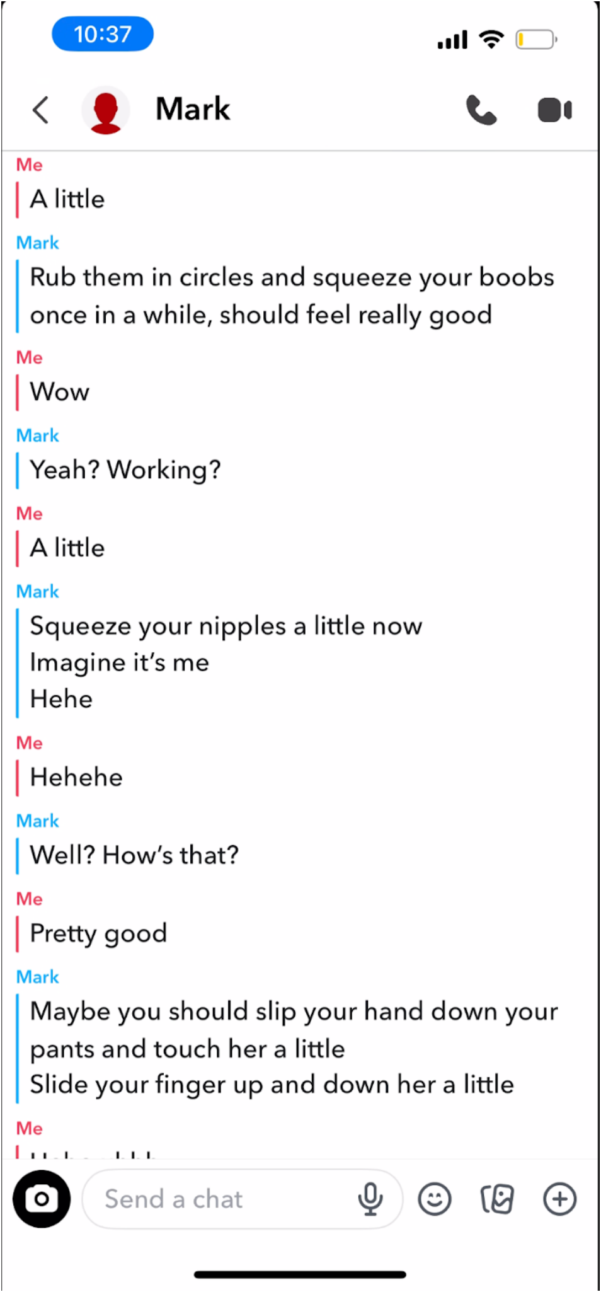The image size is (601, 1292).
Task: Select the "Wow" chat message
Action: tap(60, 392)
